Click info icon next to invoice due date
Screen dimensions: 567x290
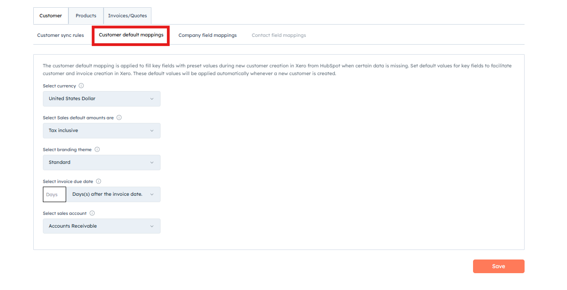99,181
